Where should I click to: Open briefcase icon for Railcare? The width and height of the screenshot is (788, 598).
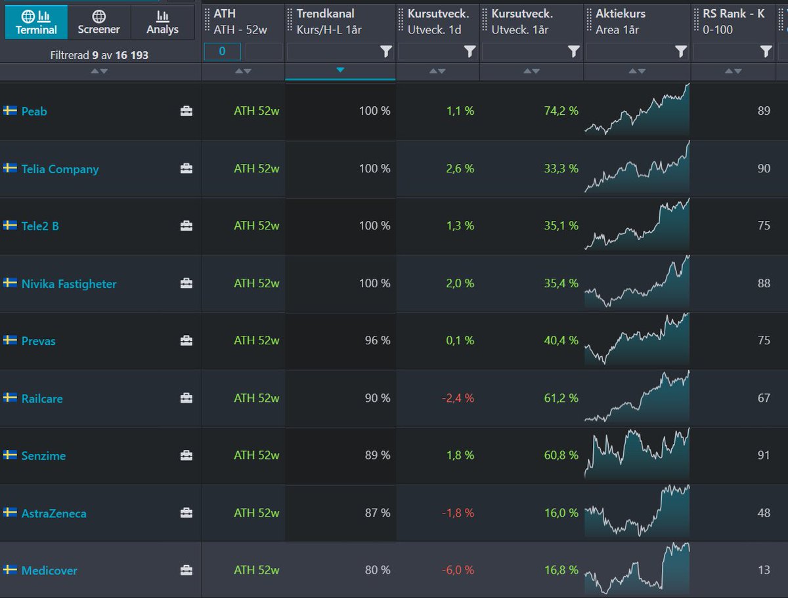(x=186, y=399)
